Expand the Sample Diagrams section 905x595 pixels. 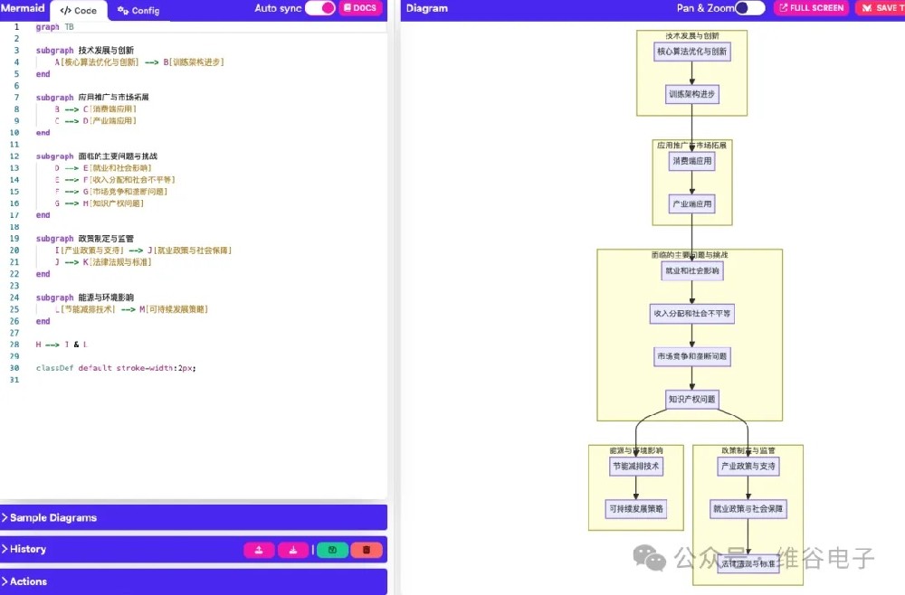pos(52,518)
